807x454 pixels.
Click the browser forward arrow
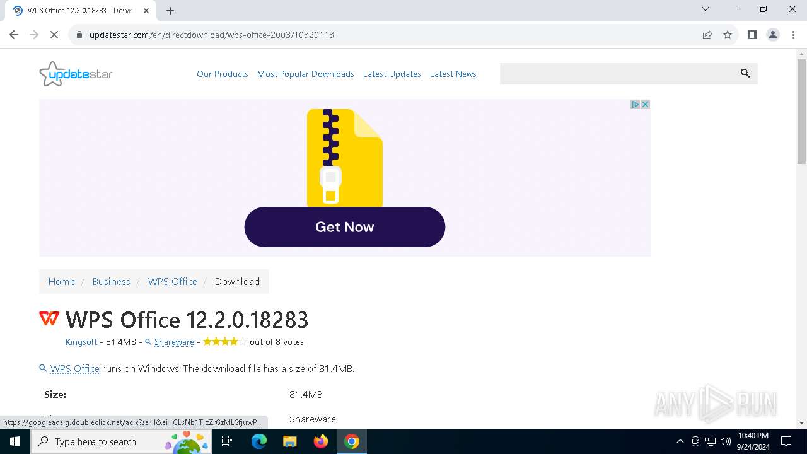[x=34, y=35]
